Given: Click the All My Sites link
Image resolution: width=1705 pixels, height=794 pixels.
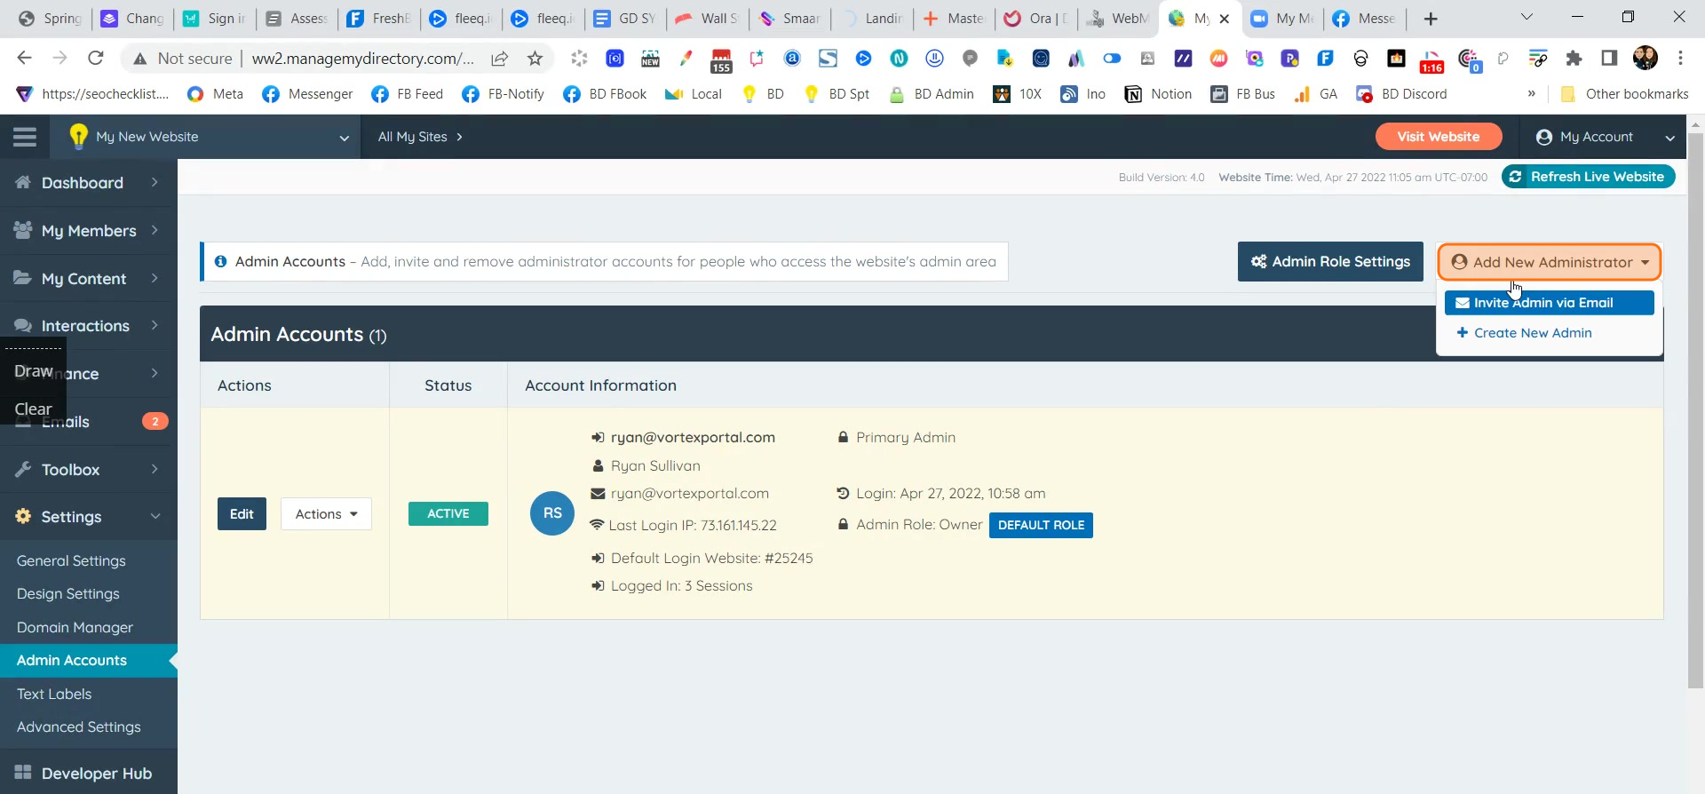Looking at the screenshot, I should coord(420,137).
